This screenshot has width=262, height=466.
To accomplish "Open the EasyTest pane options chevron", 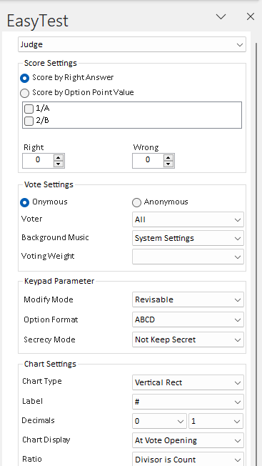I will coord(221,16).
